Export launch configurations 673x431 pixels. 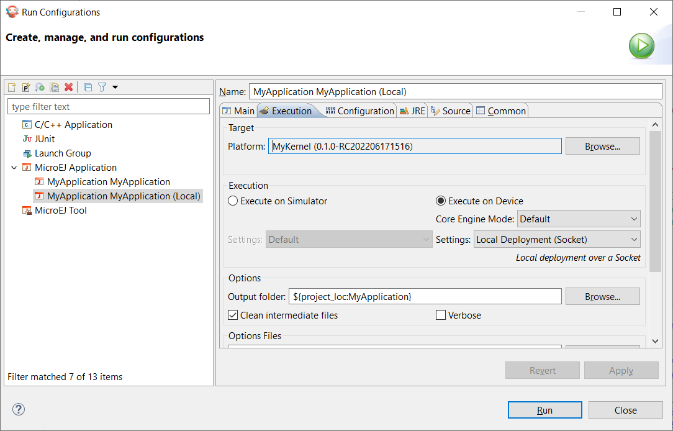pyautogui.click(x=40, y=87)
